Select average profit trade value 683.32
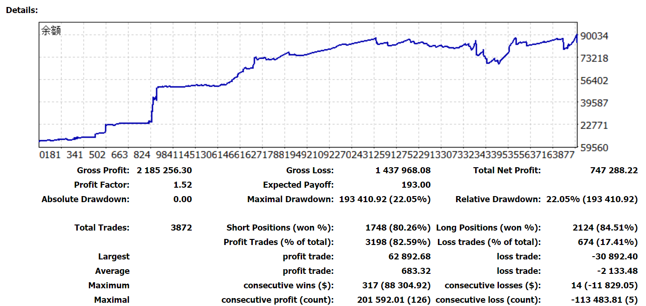Viewport: 646px width, 306px height. tap(416, 271)
